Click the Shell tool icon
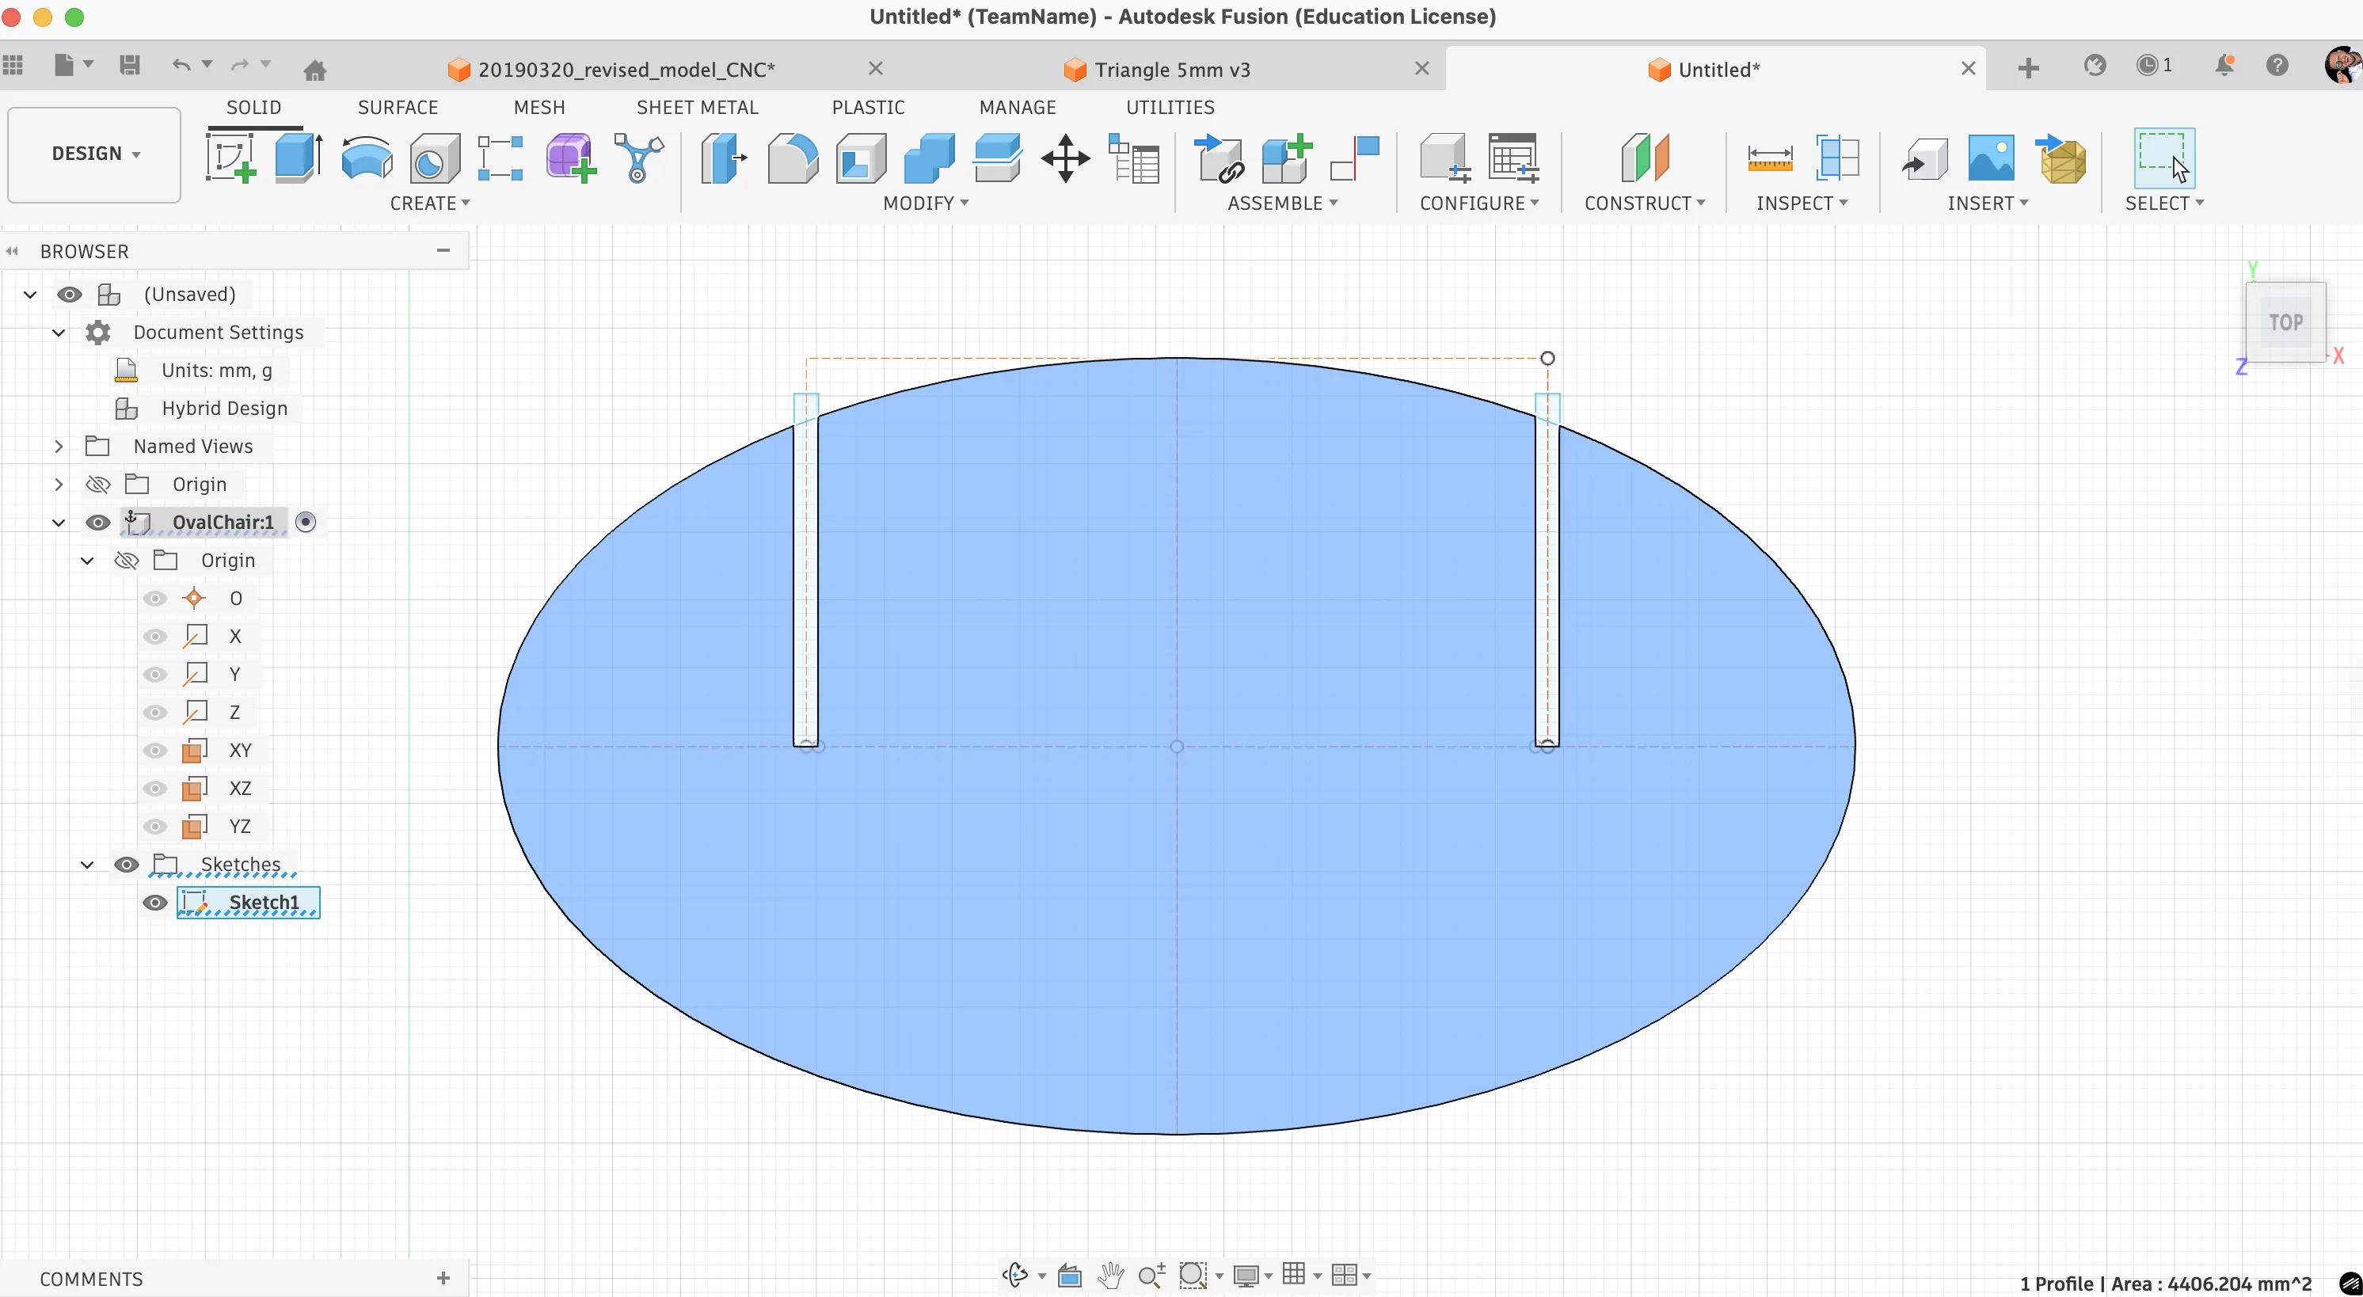Viewport: 2363px width, 1297px height. click(859, 158)
